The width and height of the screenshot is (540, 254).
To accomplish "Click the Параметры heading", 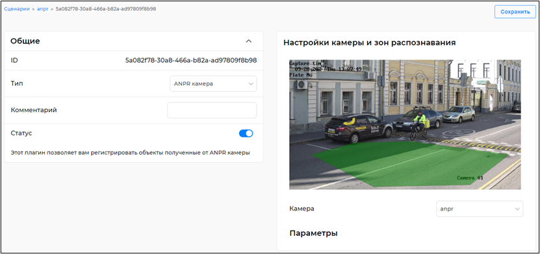I will pos(313,233).
